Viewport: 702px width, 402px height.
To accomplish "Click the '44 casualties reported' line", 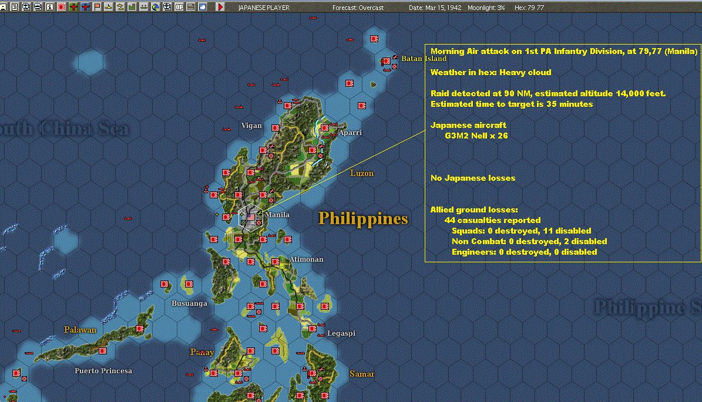I will pos(492,220).
